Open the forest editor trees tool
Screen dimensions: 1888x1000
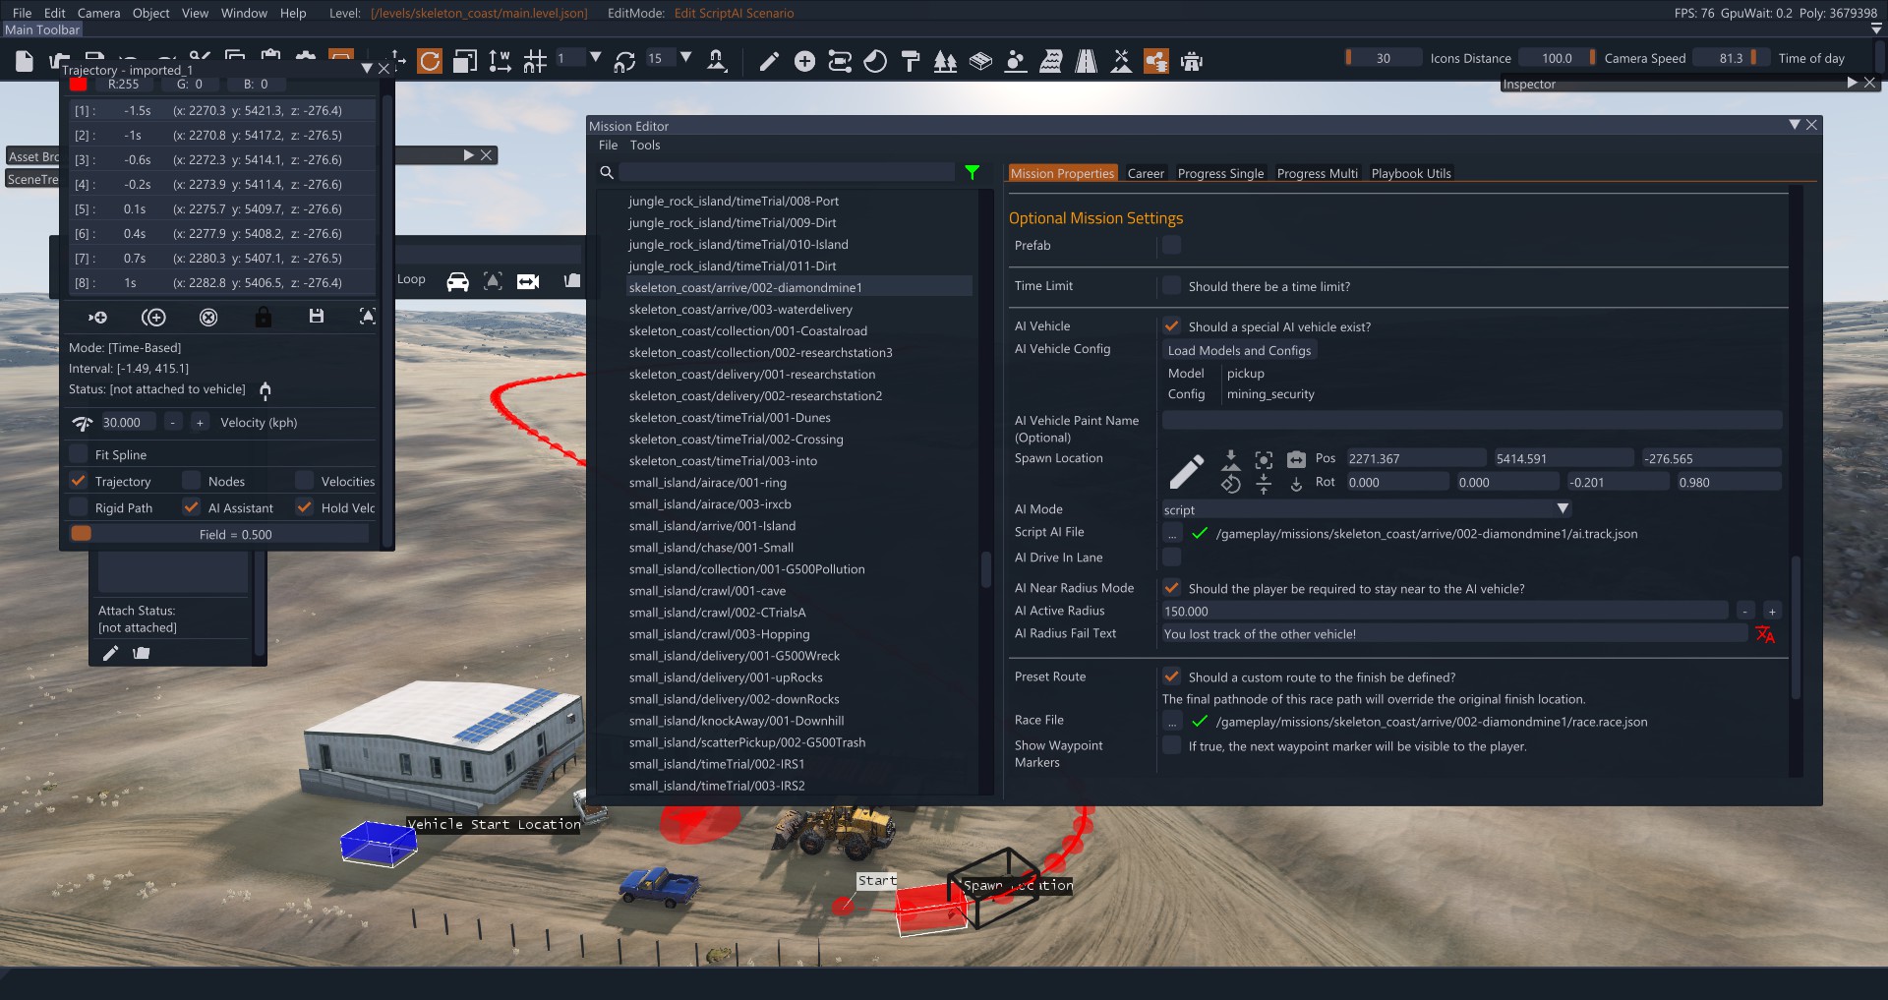[945, 61]
